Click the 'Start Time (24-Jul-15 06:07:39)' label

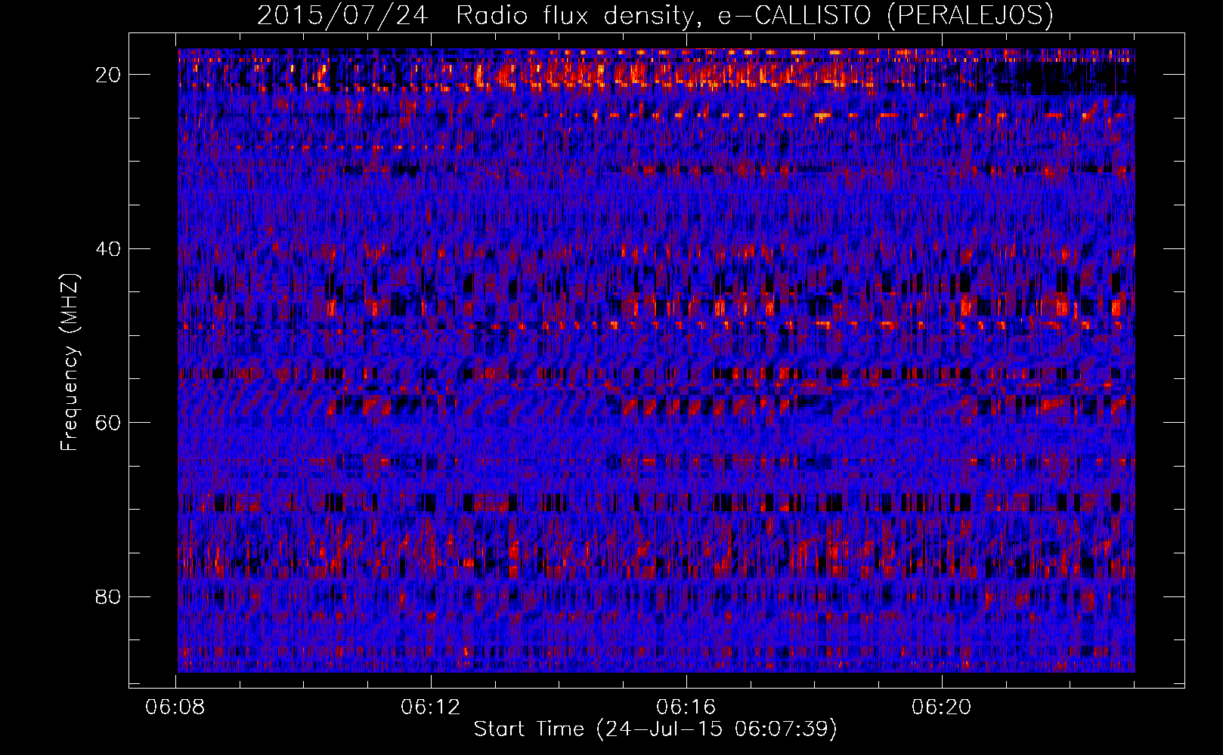coord(655,729)
